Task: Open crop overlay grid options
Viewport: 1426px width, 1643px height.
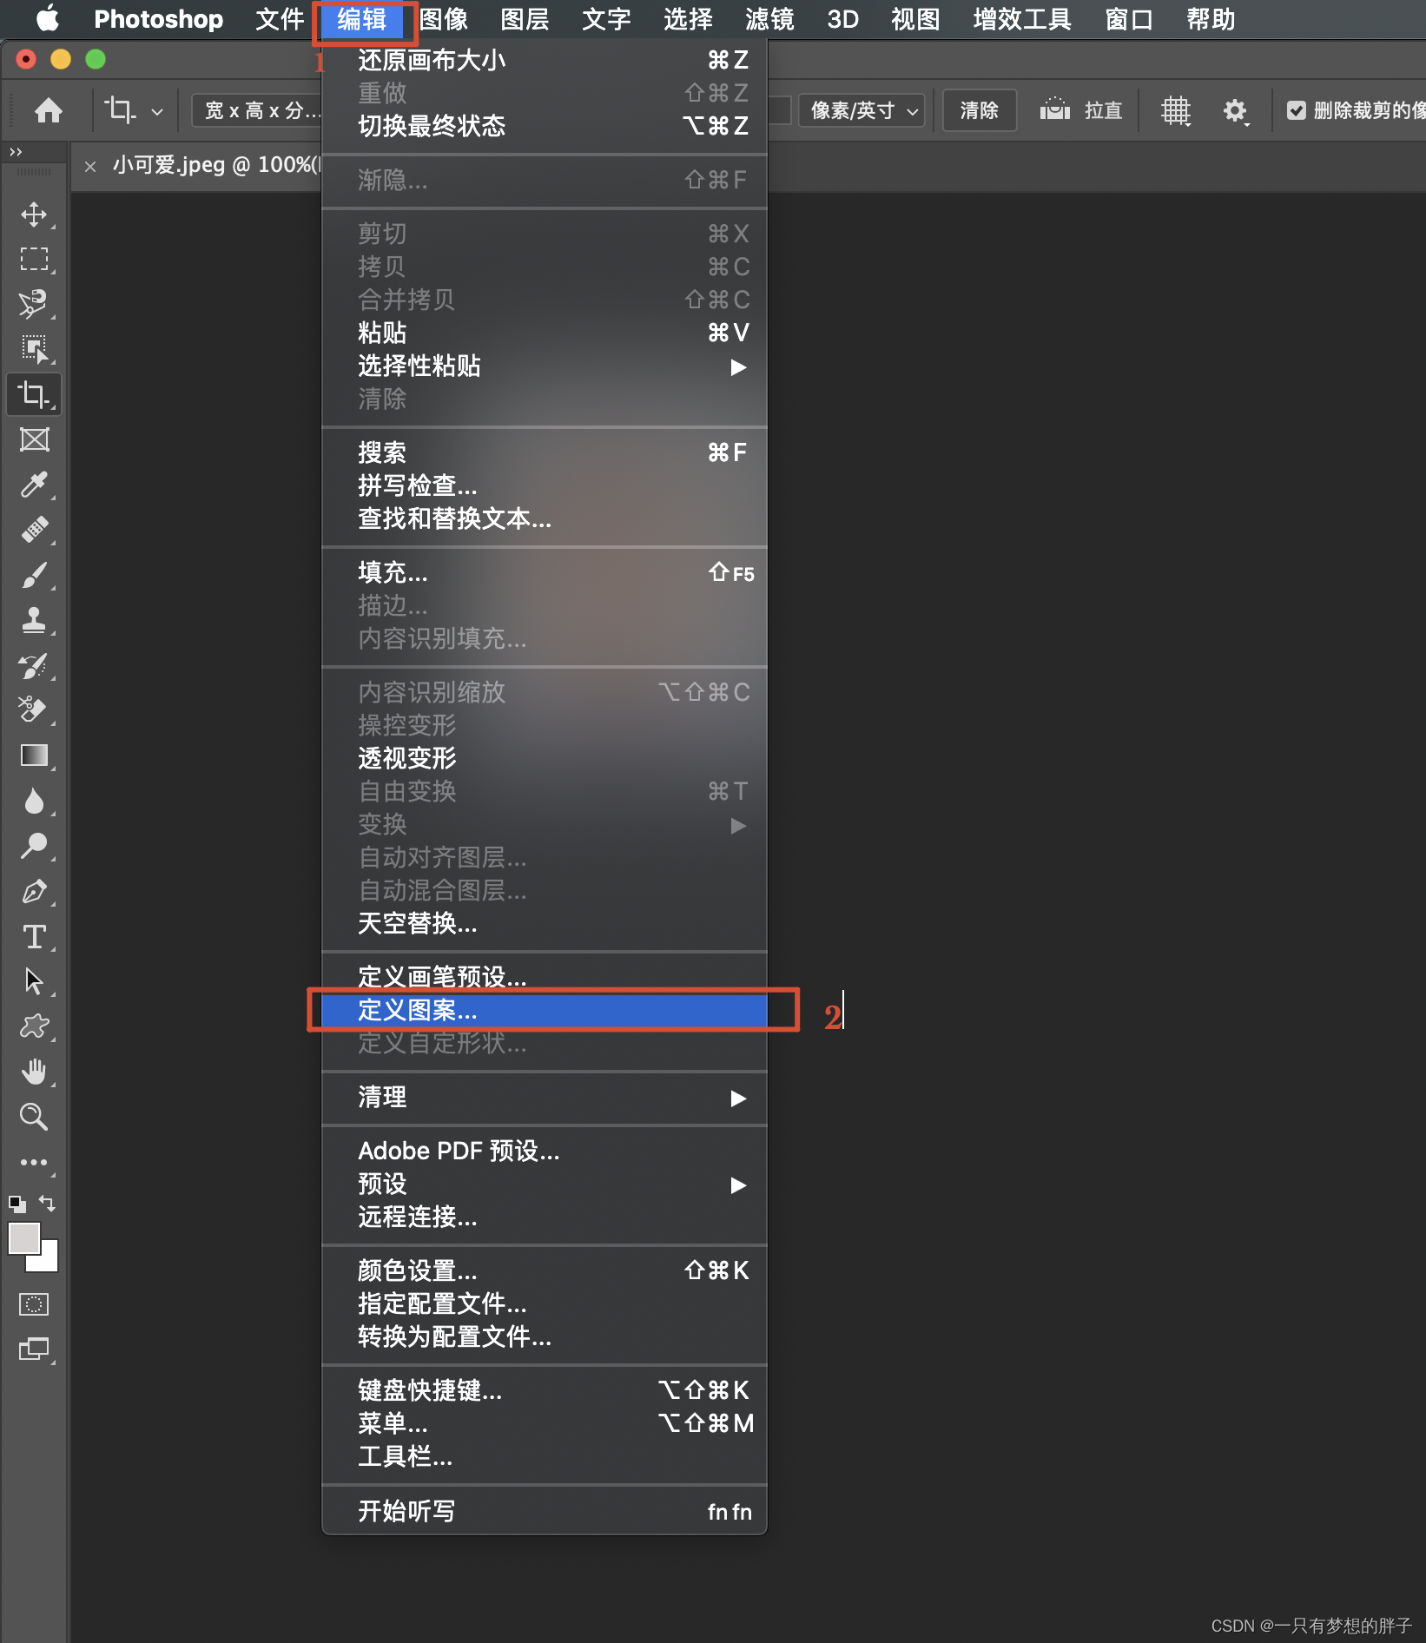Action: [x=1175, y=110]
